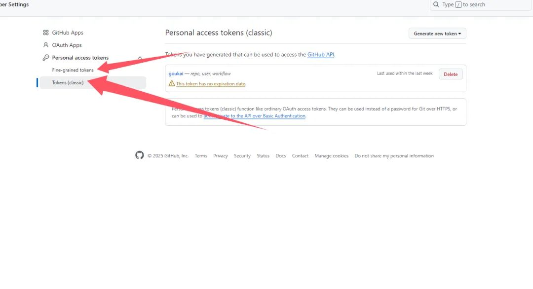Image resolution: width=533 pixels, height=289 pixels.
Task: Click the search magnifying glass icon
Action: click(436, 4)
